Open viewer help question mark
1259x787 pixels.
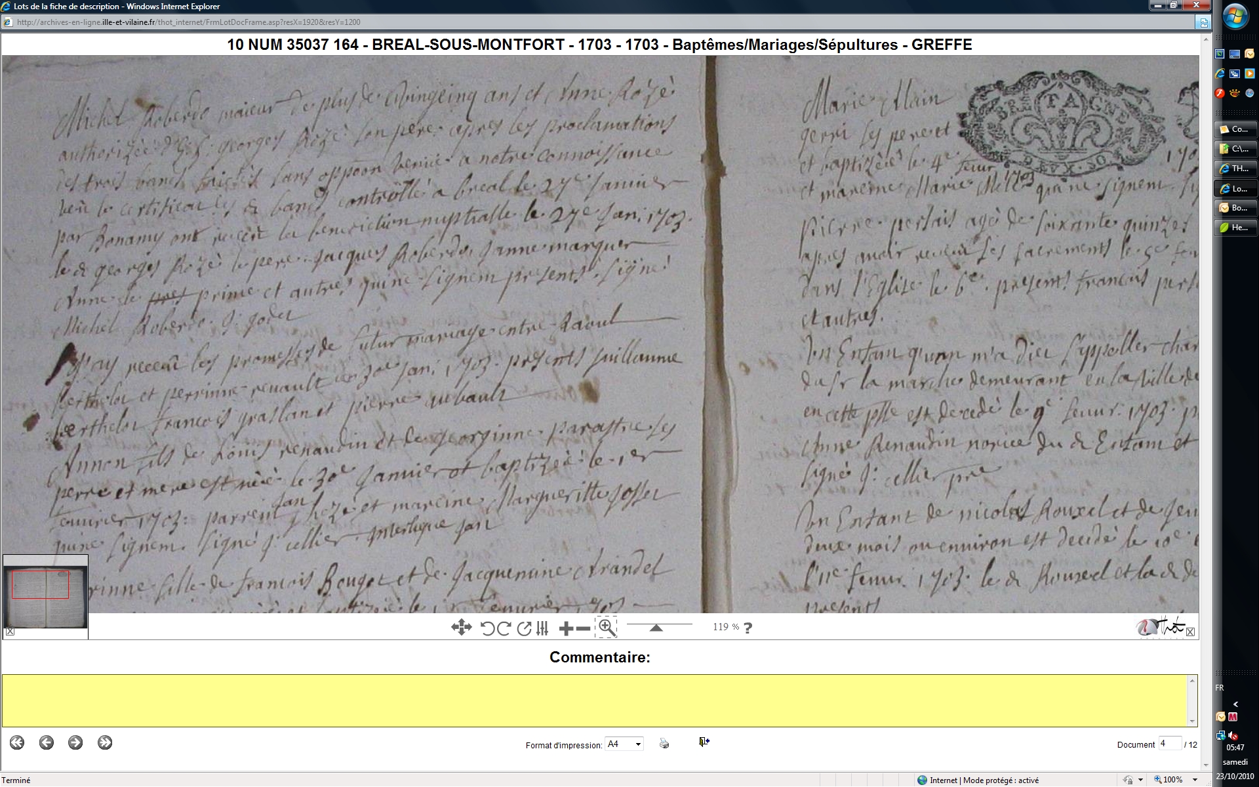point(748,628)
